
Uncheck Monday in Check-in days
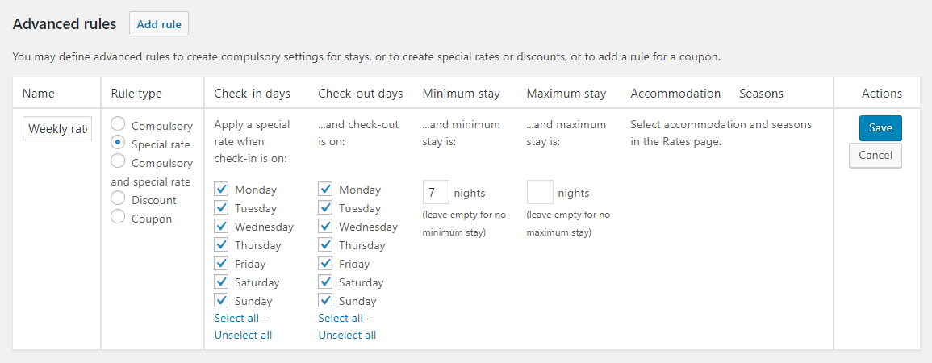coord(221,190)
